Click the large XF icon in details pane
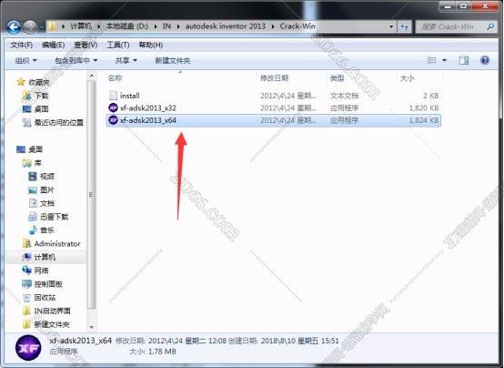The width and height of the screenshot is (504, 368). pyautogui.click(x=28, y=348)
